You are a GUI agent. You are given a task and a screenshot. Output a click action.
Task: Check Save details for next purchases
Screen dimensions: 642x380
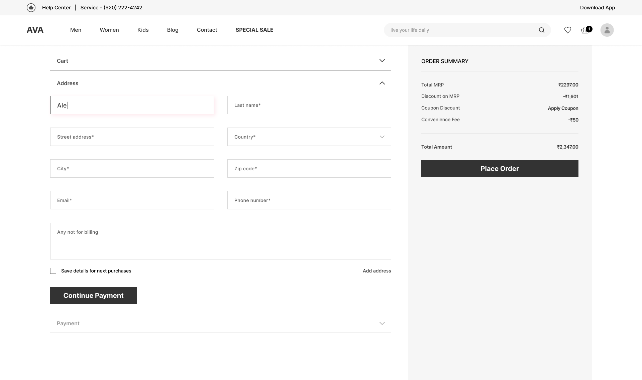(53, 271)
